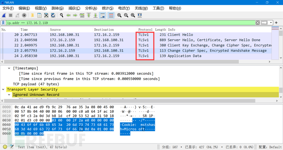Screen dimensions: 283x150
Task: Open Find a packet magnifier
Action: point(62,15)
